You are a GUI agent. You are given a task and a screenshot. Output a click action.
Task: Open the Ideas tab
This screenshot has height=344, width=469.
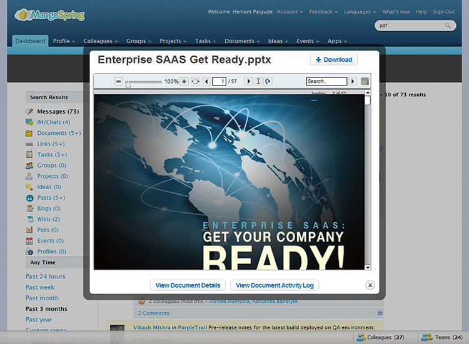tap(275, 41)
